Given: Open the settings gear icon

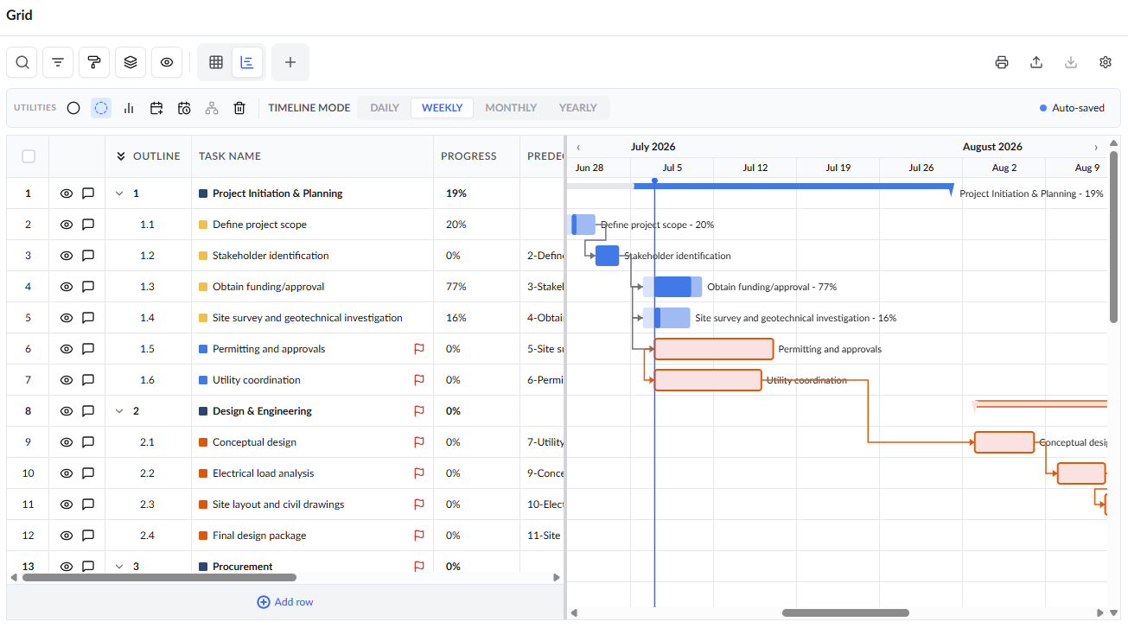Looking at the screenshot, I should (1106, 62).
